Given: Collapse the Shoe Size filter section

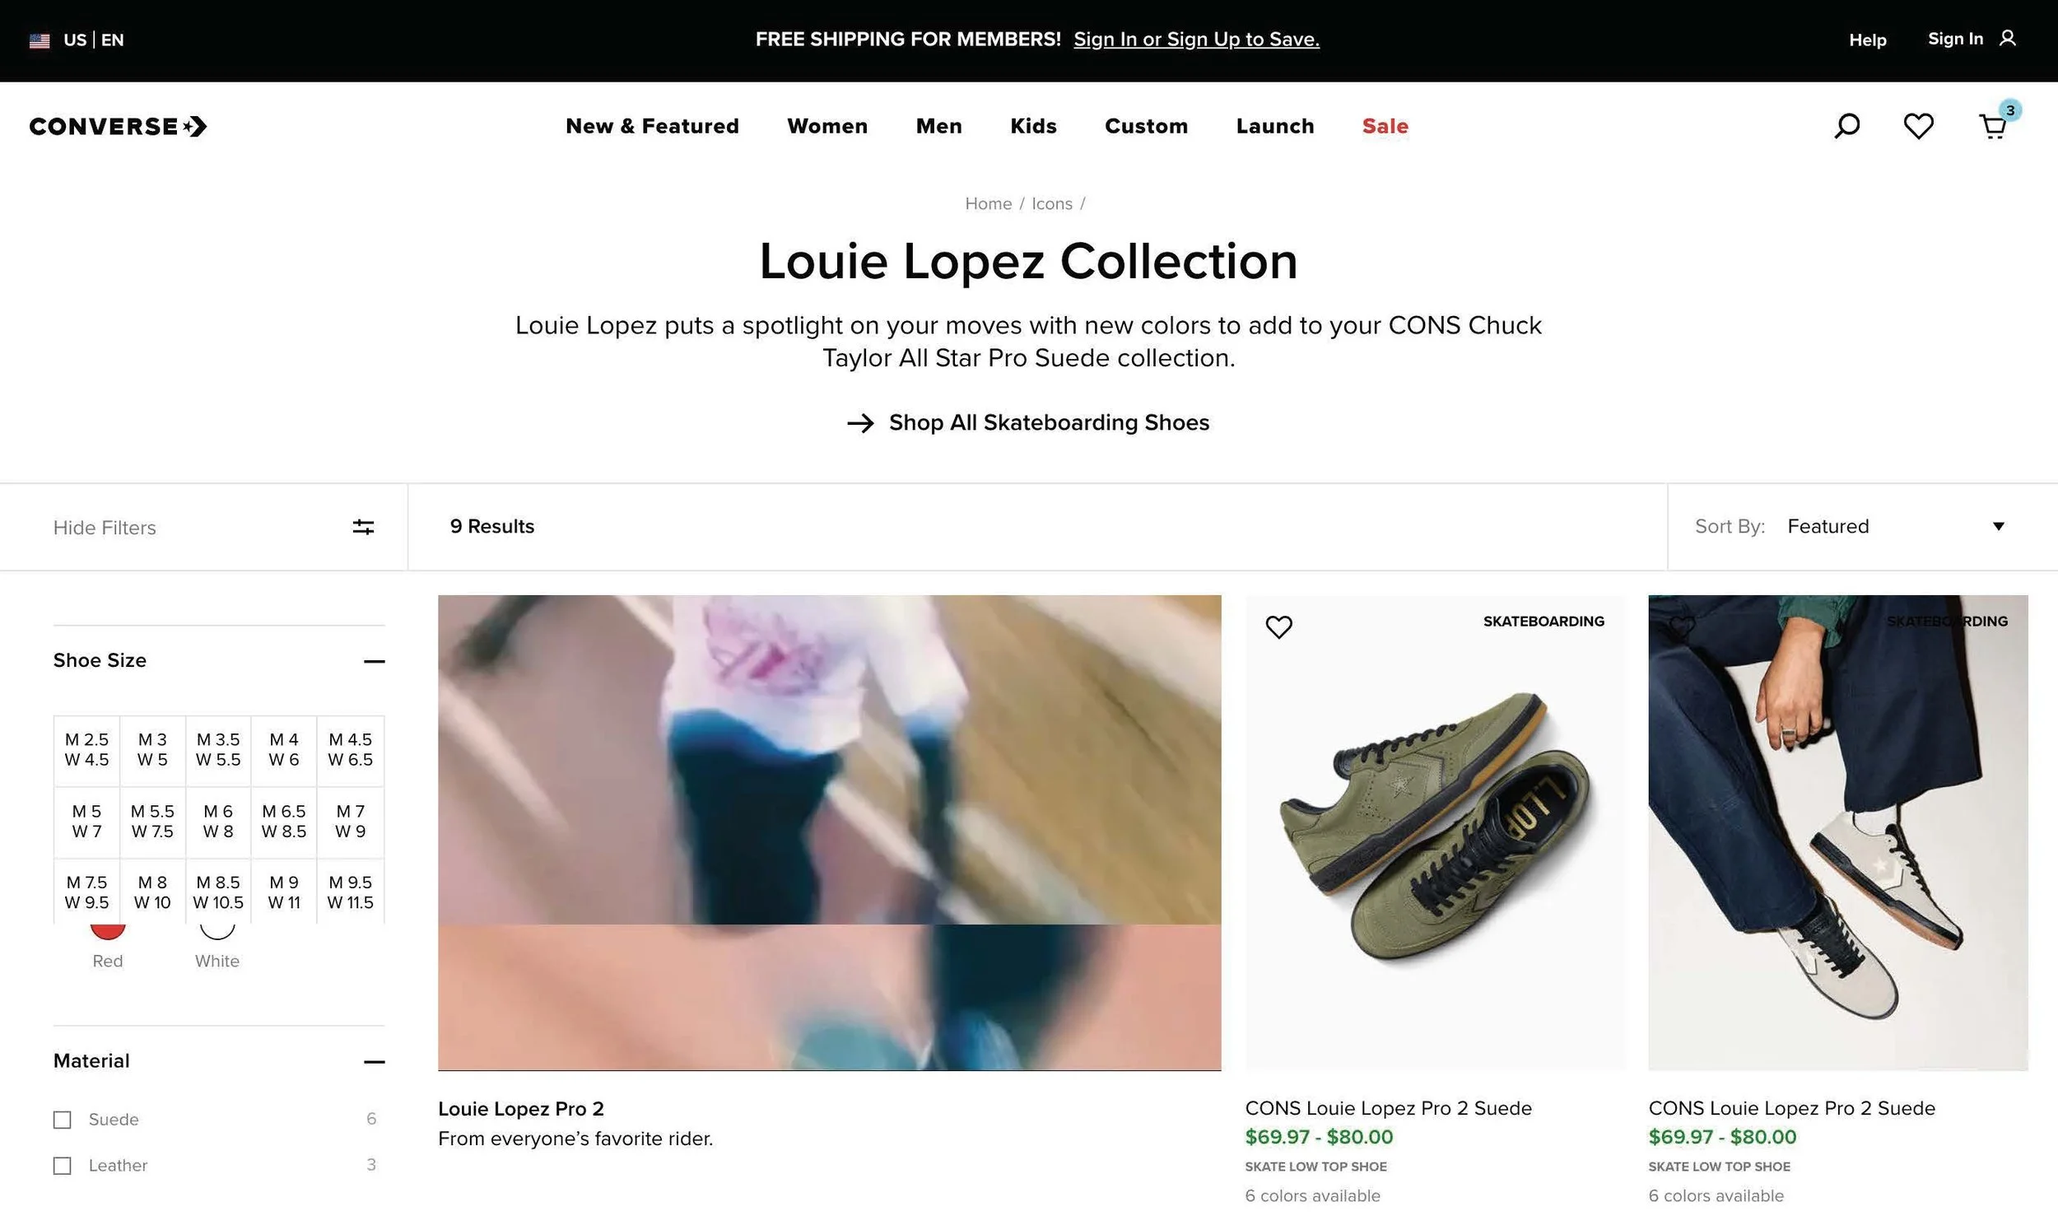Looking at the screenshot, I should (374, 661).
